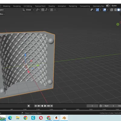The height and width of the screenshot is (121, 121).
Task: Toggle the viewport overlays button
Action: 105,10
